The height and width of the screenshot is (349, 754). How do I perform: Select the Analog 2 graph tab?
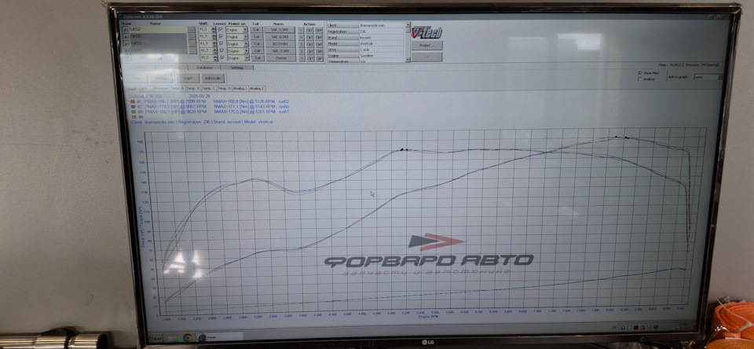[257, 89]
